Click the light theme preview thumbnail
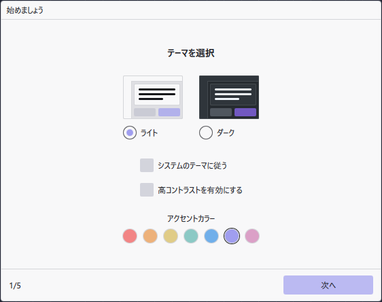The width and height of the screenshot is (382, 302). pos(153,97)
